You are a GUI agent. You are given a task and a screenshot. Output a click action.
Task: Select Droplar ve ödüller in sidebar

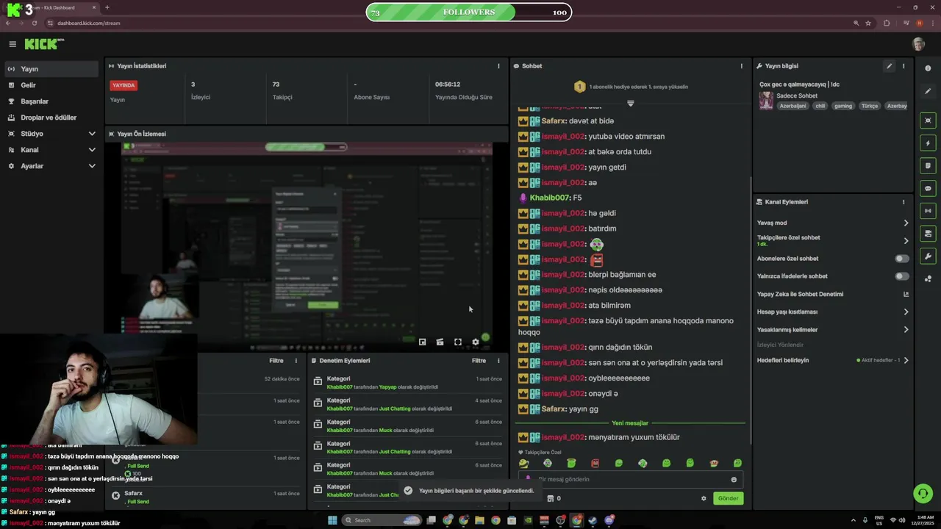pos(50,118)
